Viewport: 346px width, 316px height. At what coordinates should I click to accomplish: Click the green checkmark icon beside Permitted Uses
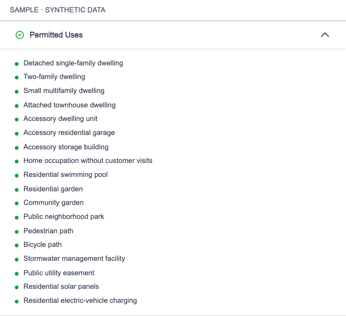[20, 35]
